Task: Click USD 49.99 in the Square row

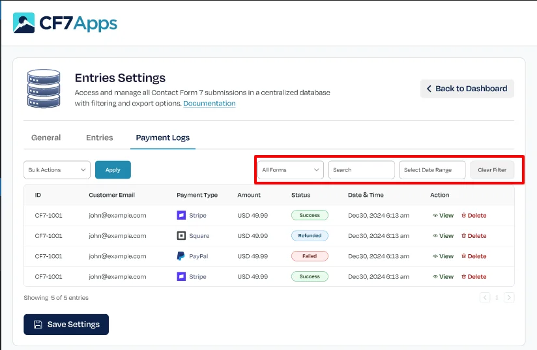Action: pyautogui.click(x=252, y=236)
